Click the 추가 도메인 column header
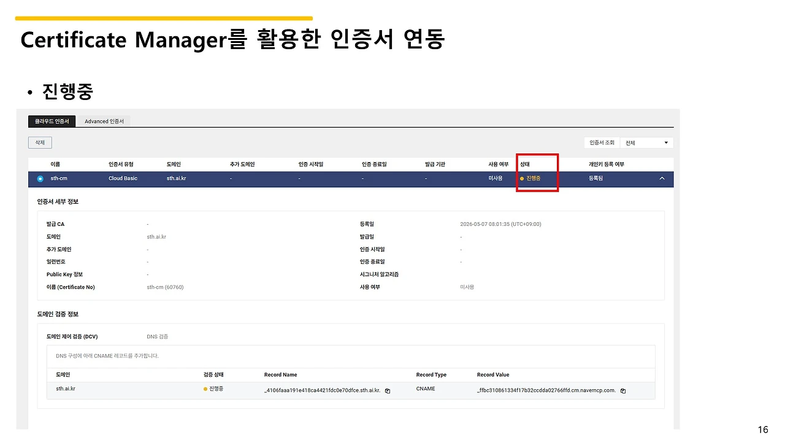Screen dimensions: 785x442 click(242, 165)
